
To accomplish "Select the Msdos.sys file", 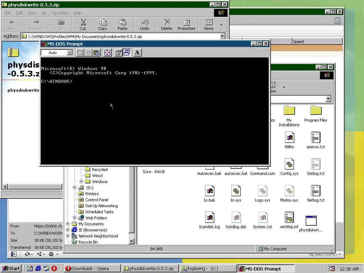I will [x=289, y=193].
